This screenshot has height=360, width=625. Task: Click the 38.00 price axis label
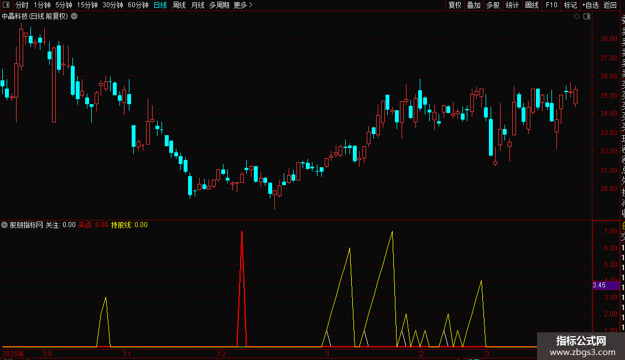coord(608,39)
